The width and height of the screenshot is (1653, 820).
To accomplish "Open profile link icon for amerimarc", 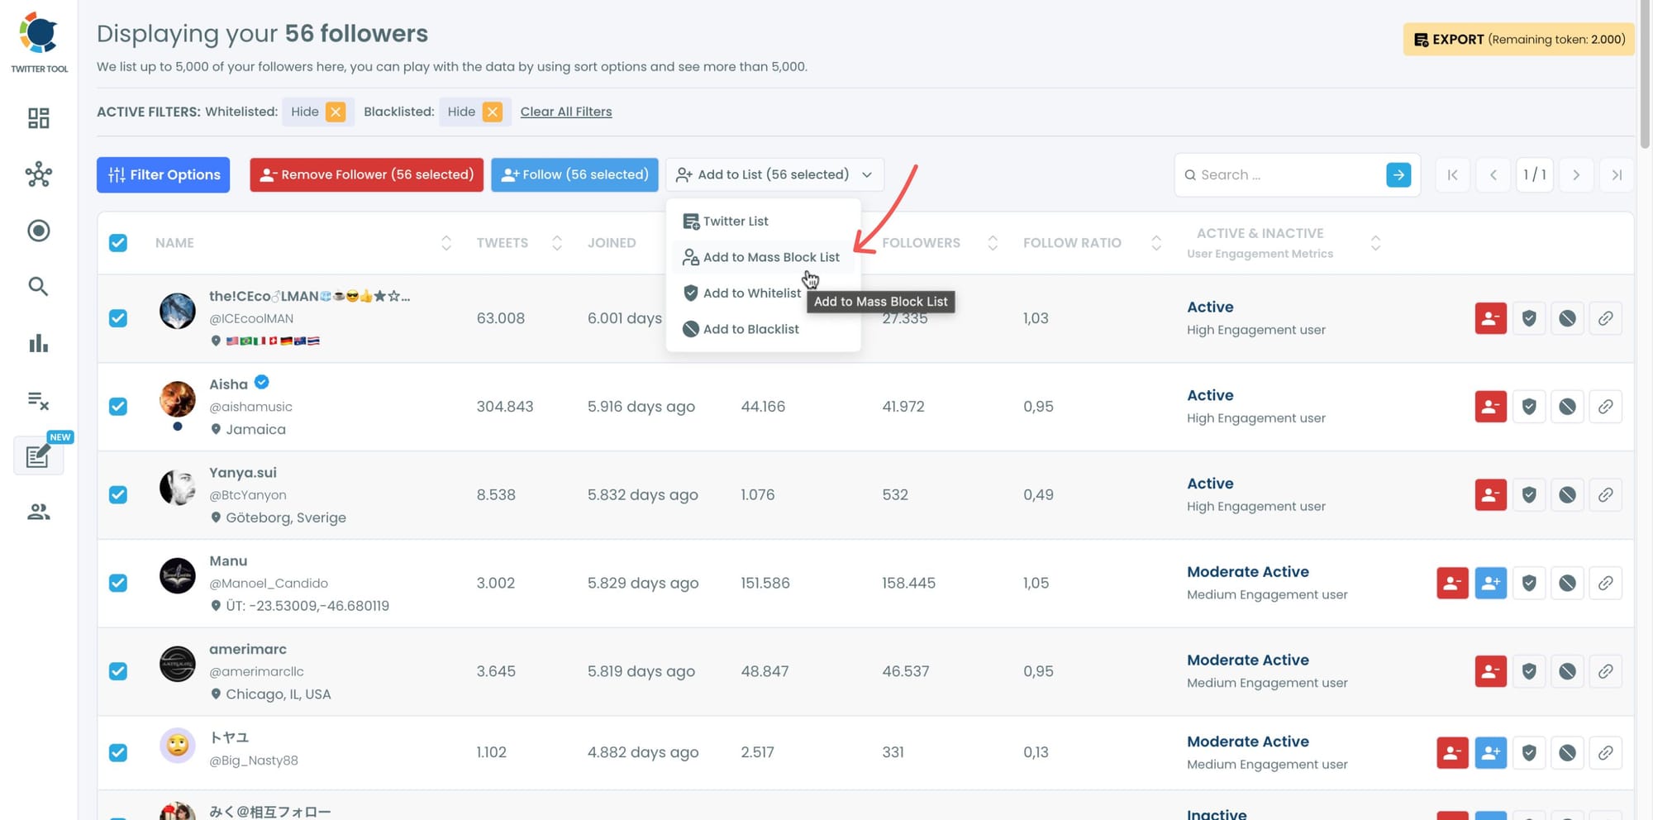I will click(1605, 671).
